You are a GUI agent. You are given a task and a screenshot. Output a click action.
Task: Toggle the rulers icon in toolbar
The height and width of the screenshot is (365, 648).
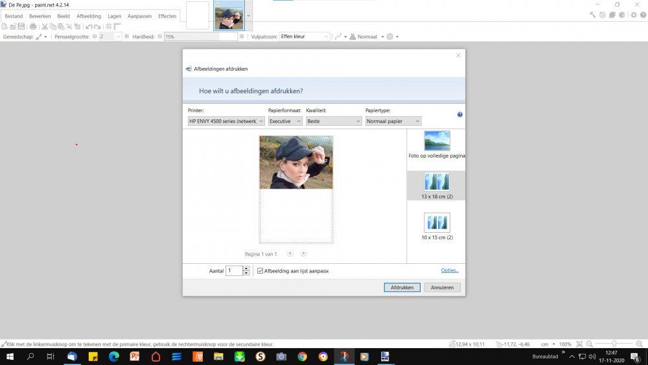(x=117, y=27)
